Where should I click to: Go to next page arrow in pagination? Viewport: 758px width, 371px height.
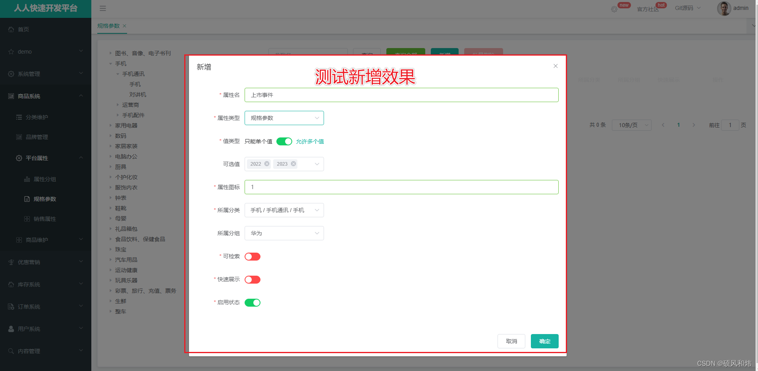point(694,125)
